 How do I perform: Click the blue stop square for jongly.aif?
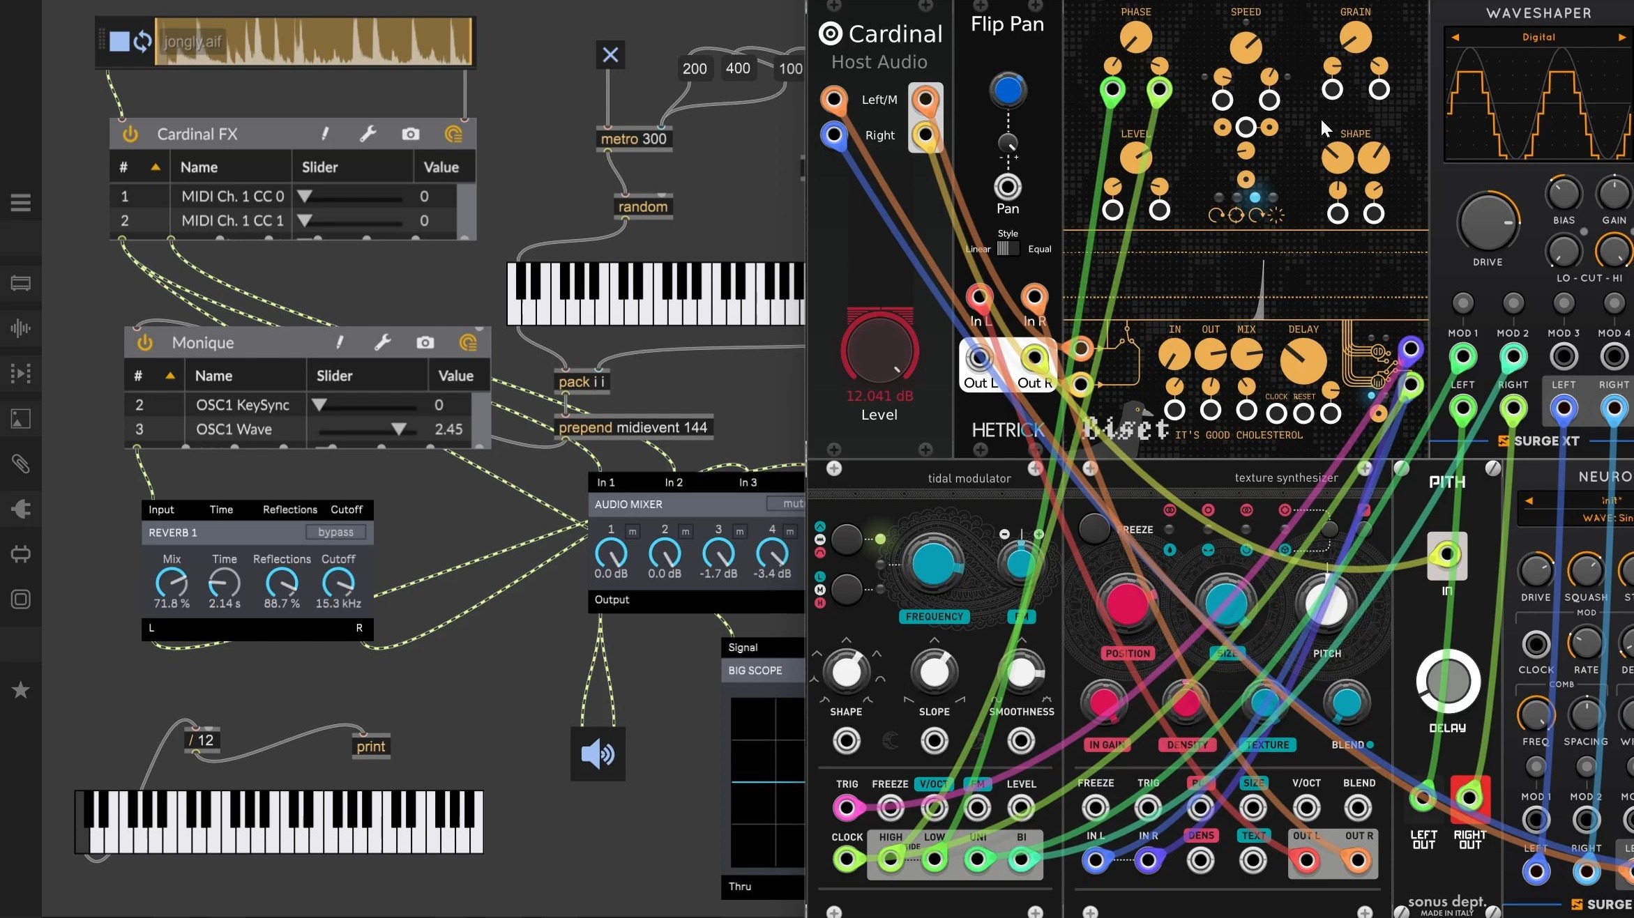[x=119, y=42]
